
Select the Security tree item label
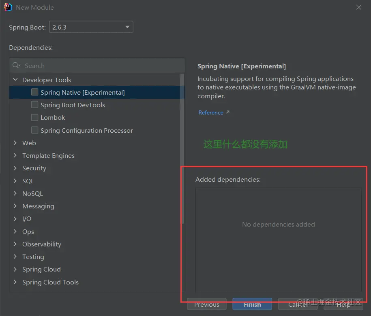34,168
